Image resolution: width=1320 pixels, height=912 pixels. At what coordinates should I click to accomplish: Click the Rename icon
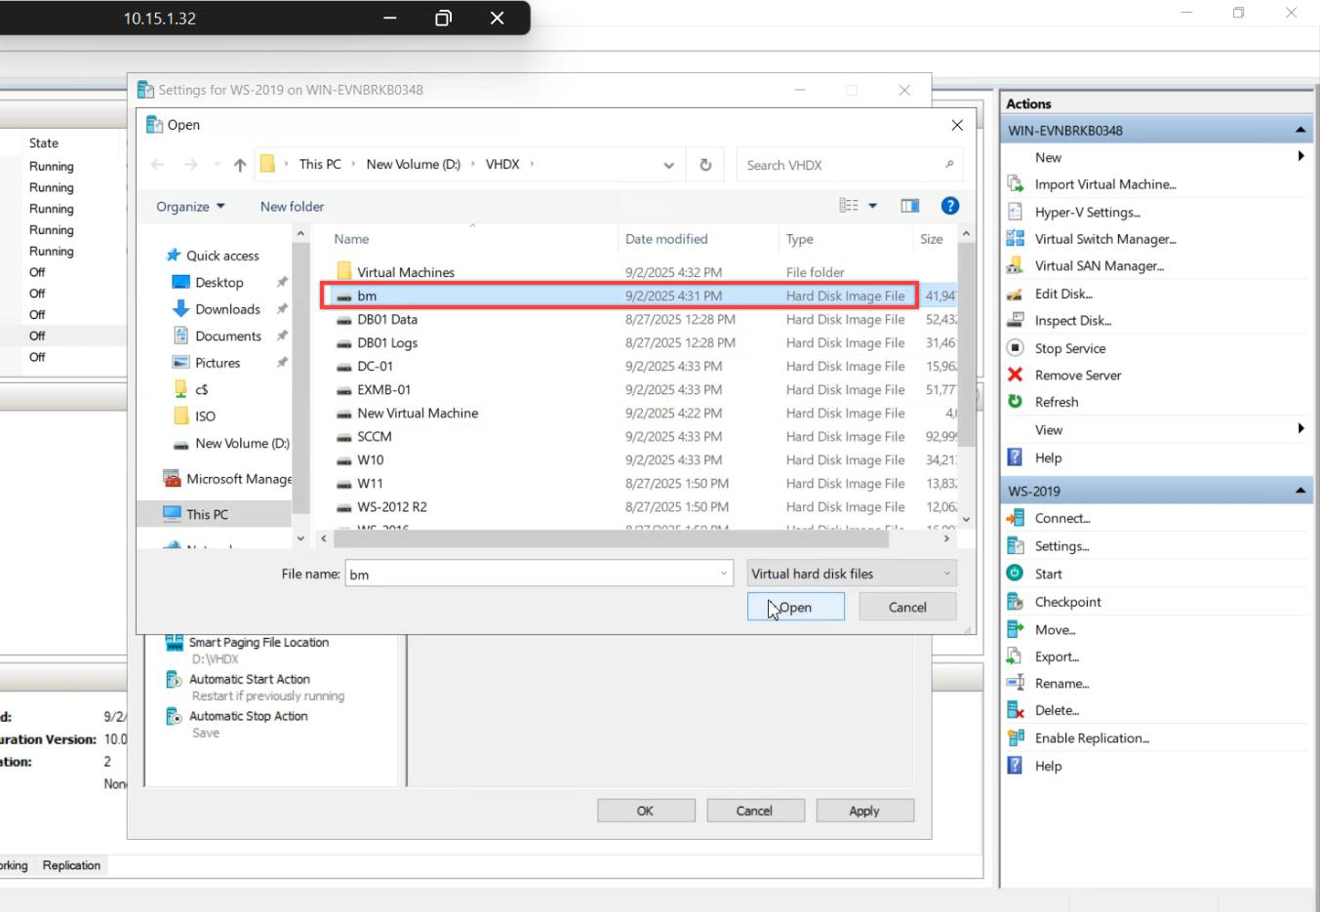pyautogui.click(x=1015, y=684)
